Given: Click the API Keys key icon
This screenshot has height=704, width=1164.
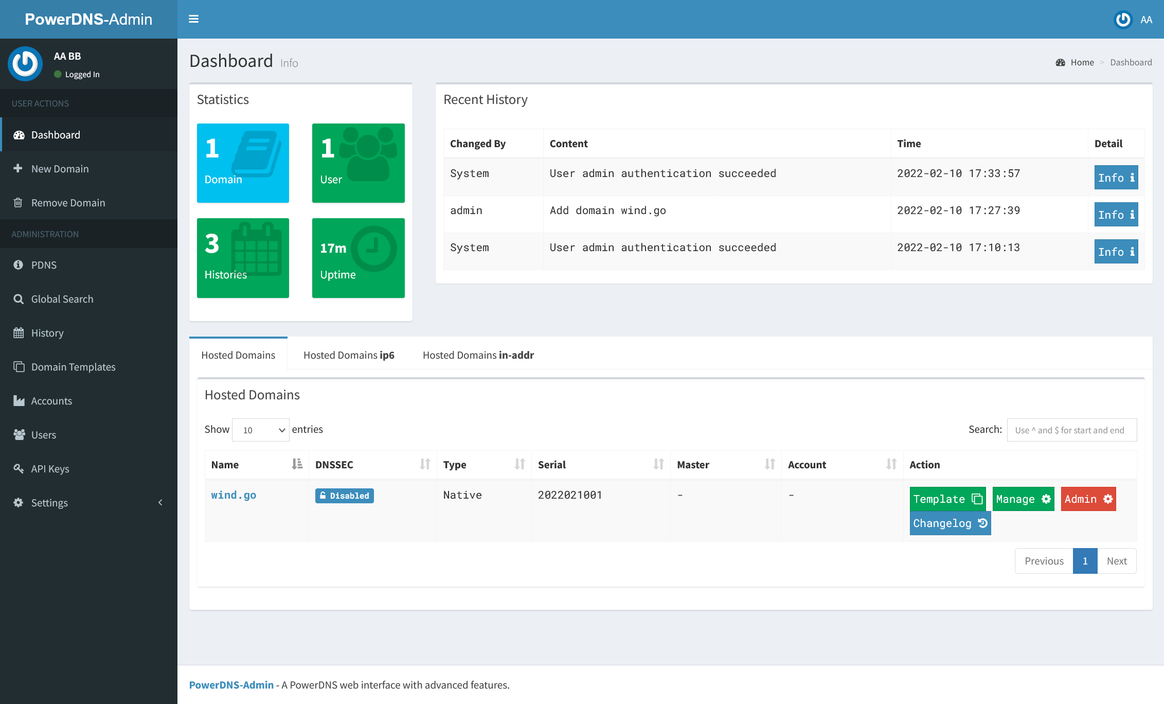Looking at the screenshot, I should point(19,468).
